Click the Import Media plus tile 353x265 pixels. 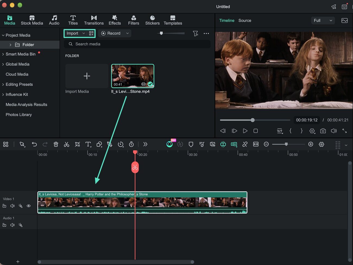[x=87, y=76]
